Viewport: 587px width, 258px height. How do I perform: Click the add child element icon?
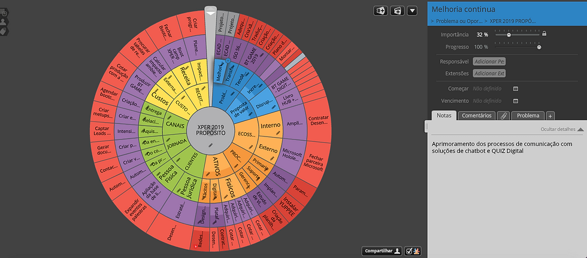397,11
